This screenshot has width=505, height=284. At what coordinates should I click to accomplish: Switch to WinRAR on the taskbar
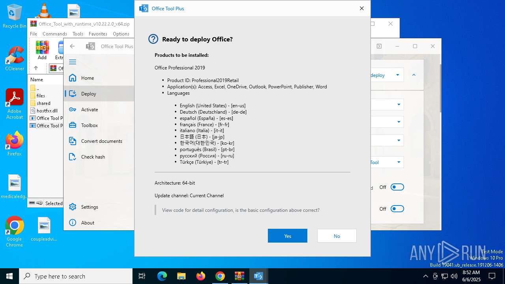(239, 276)
